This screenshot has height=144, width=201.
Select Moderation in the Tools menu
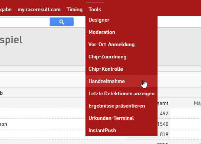click(x=121, y=32)
